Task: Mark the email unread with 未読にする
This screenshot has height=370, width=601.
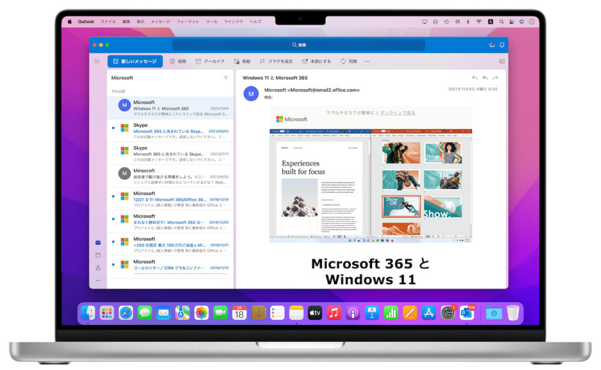Action: coord(305,61)
